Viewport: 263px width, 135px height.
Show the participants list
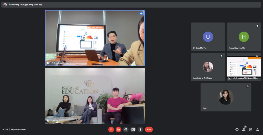click(243, 129)
